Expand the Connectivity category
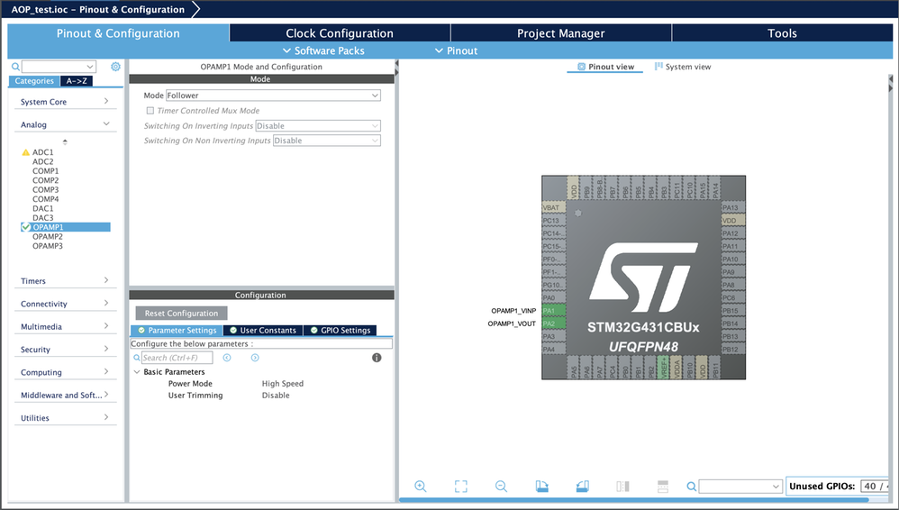Image resolution: width=899 pixels, height=510 pixels. point(106,303)
